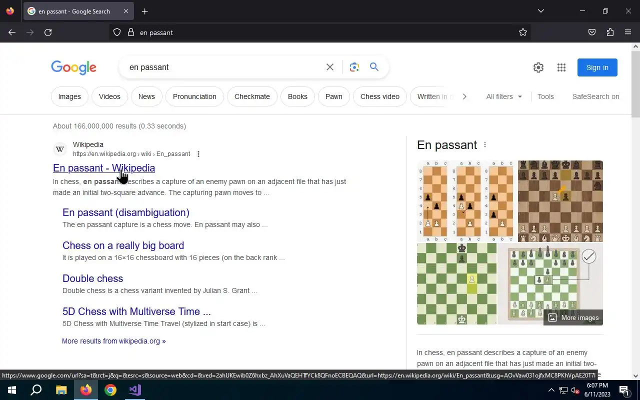Open the Windows Start menu
The height and width of the screenshot is (400, 640).
(x=12, y=390)
